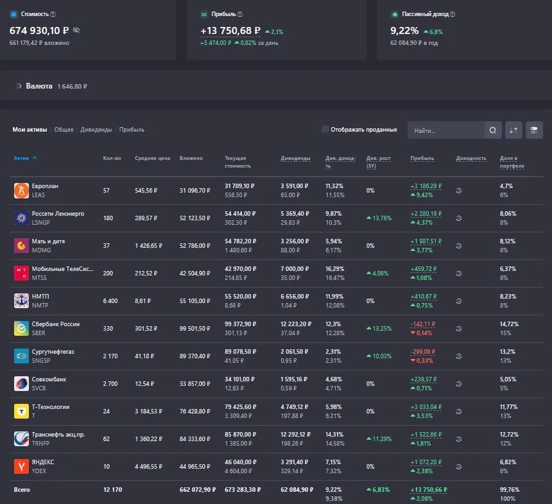This screenshot has height=504, width=552.
Task: Open Т-Технологии asset name link
Action: [51, 407]
